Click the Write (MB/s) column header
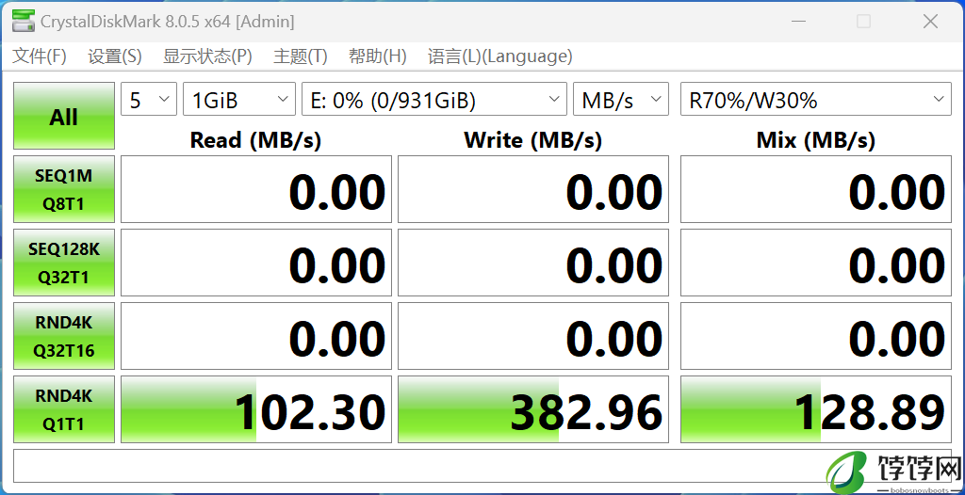 [533, 141]
